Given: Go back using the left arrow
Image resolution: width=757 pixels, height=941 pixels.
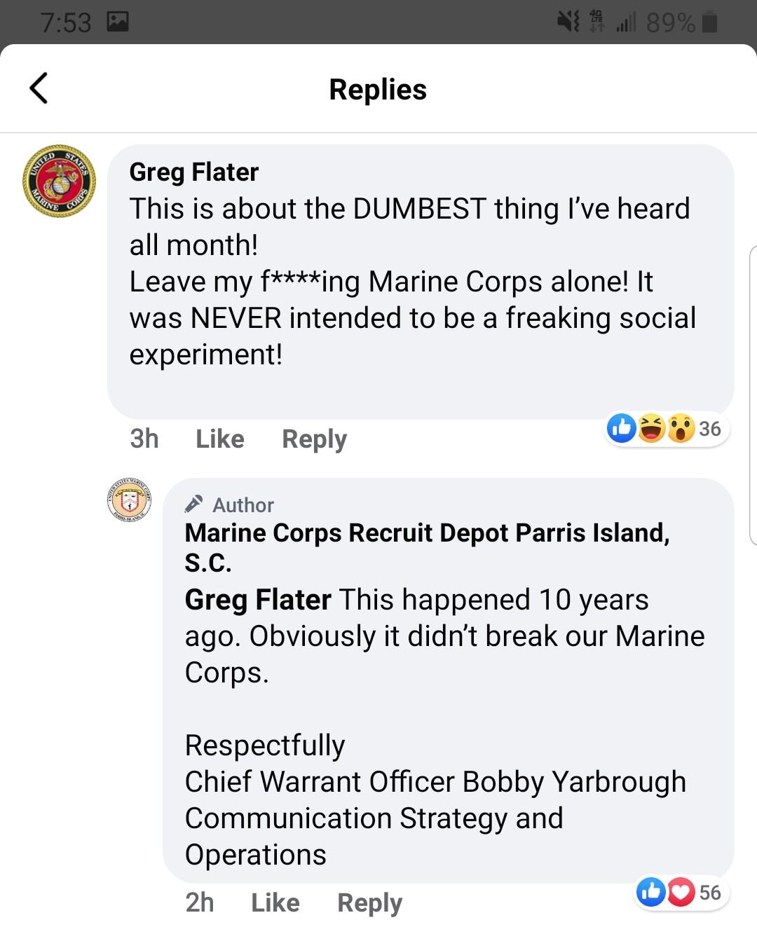Looking at the screenshot, I should pos(39,88).
